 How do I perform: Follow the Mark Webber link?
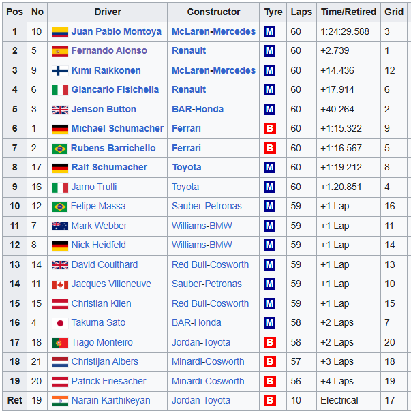pos(99,226)
